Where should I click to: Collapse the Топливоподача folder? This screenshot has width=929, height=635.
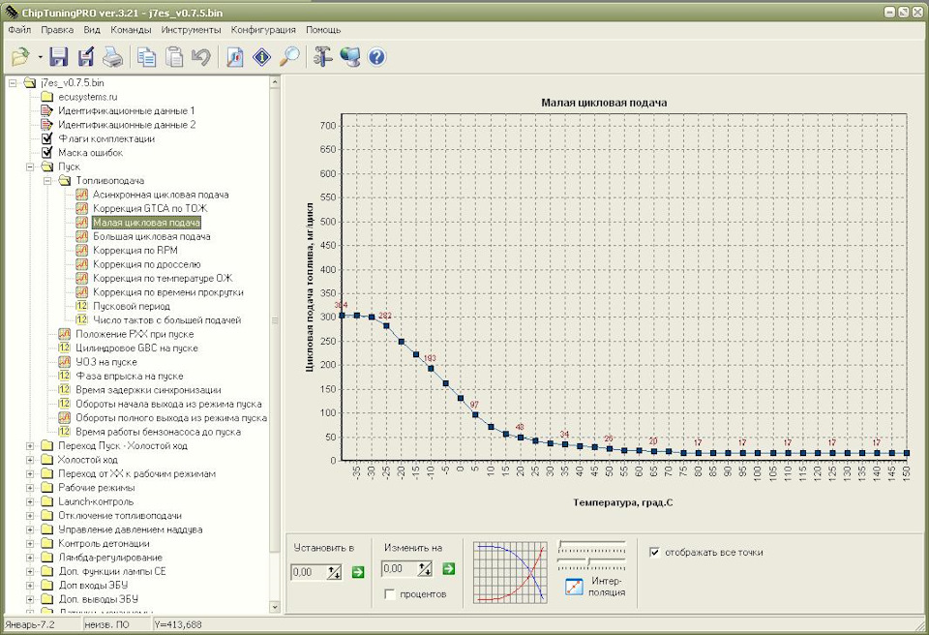pos(47,181)
